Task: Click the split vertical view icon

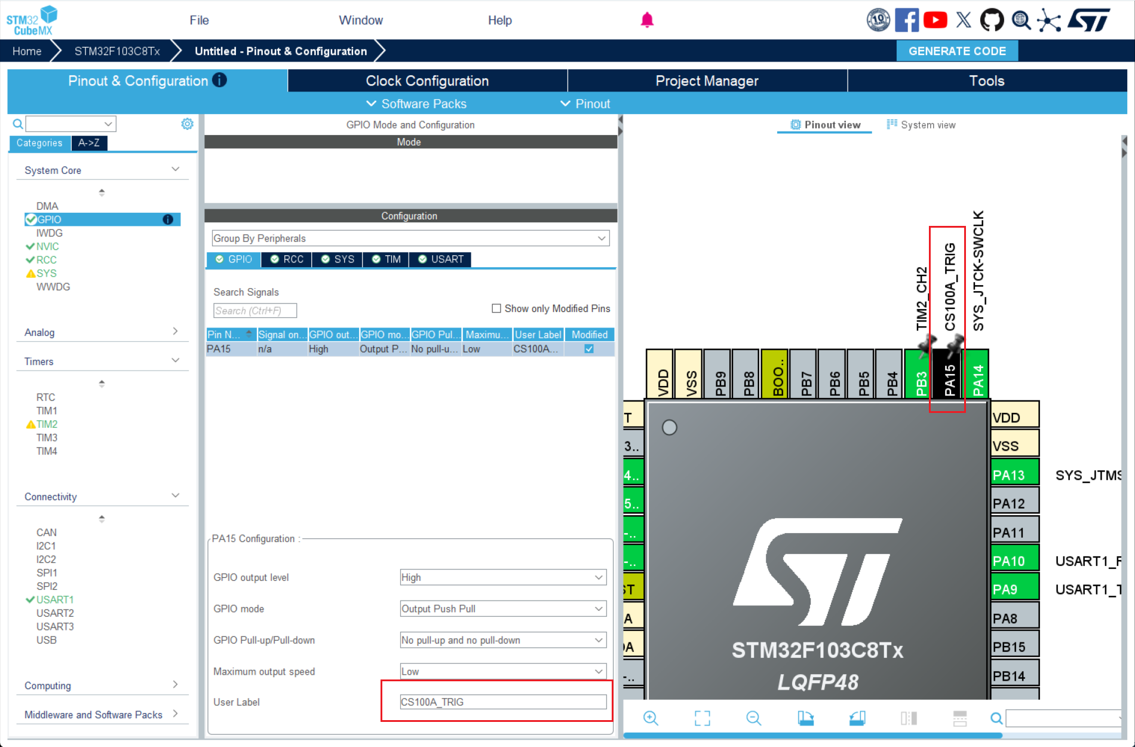Action: tap(909, 718)
